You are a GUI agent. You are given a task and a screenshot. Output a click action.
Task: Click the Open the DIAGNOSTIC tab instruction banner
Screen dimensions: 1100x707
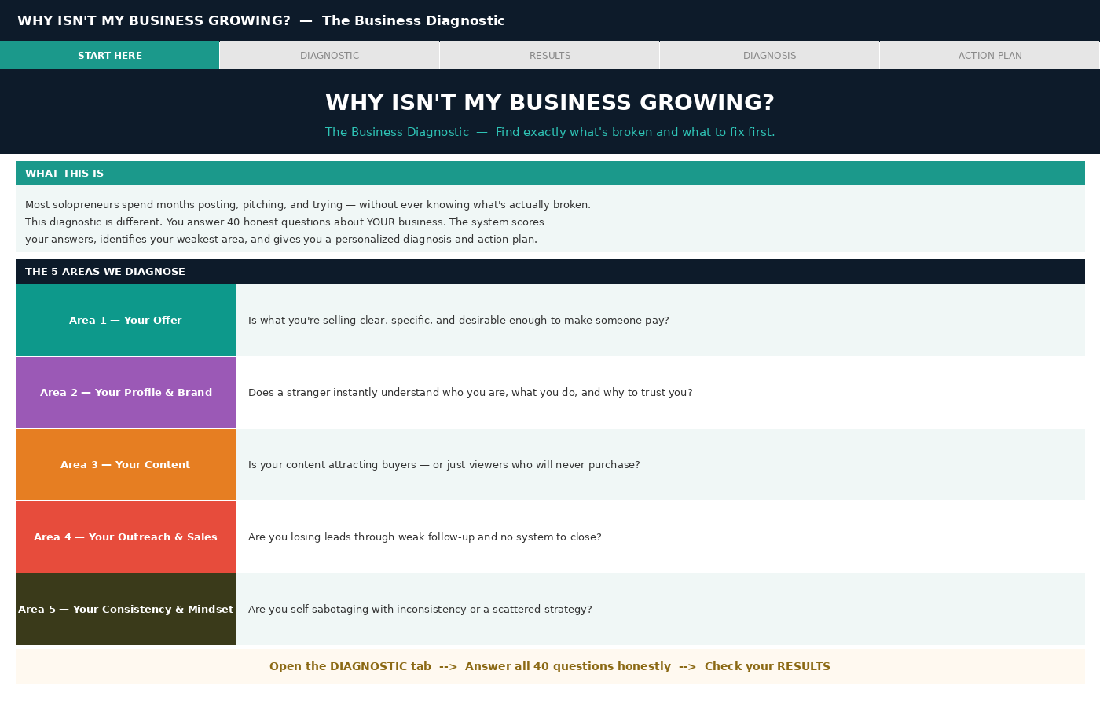pyautogui.click(x=550, y=666)
